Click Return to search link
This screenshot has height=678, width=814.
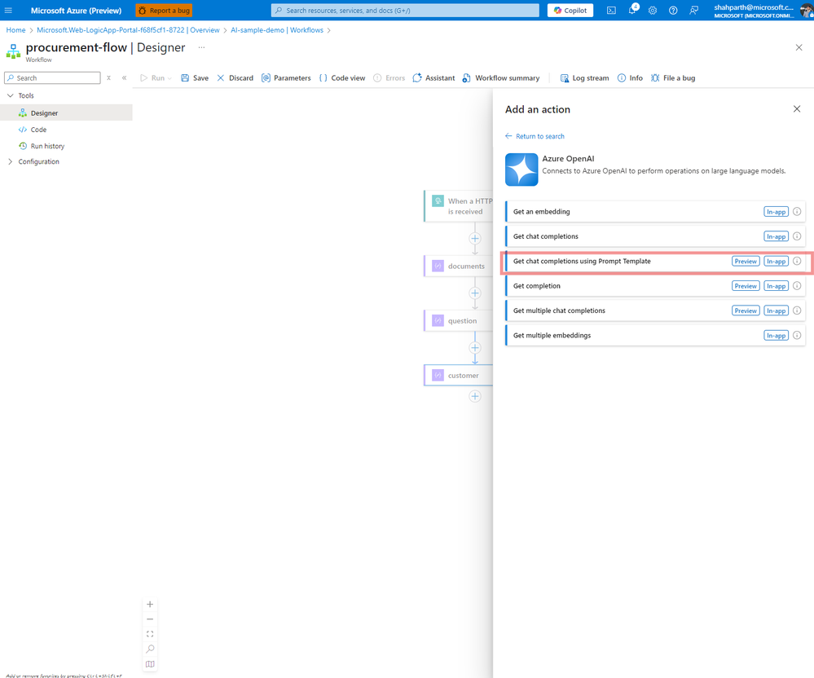pyautogui.click(x=535, y=136)
